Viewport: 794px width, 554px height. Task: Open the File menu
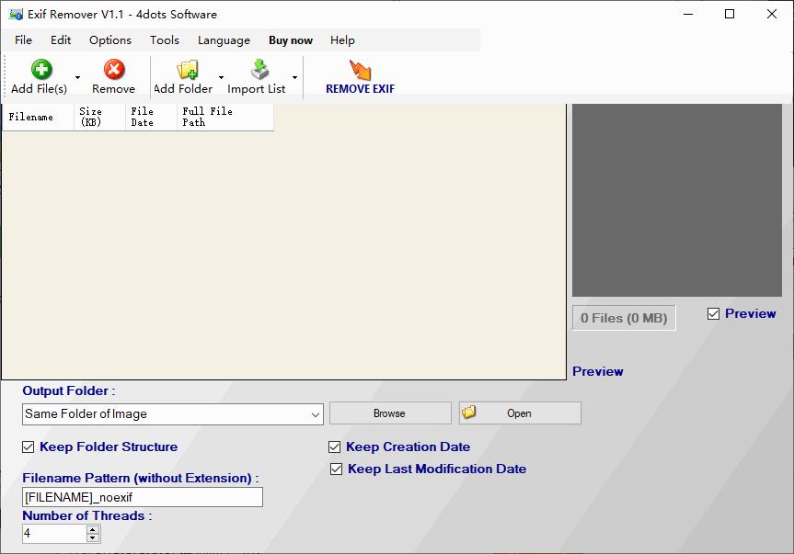click(23, 40)
